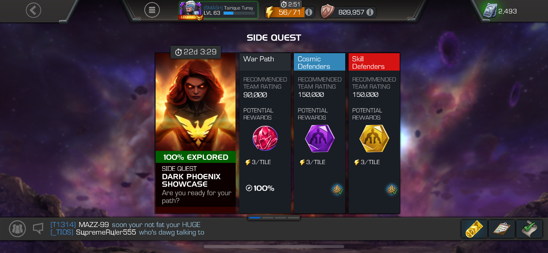Go back using the arrow button
This screenshot has height=253, width=548.
coord(33,10)
